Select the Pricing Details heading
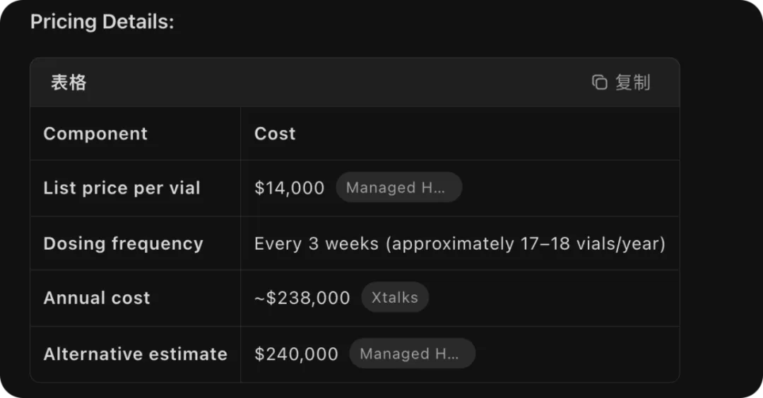This screenshot has height=398, width=763. pyautogui.click(x=102, y=22)
